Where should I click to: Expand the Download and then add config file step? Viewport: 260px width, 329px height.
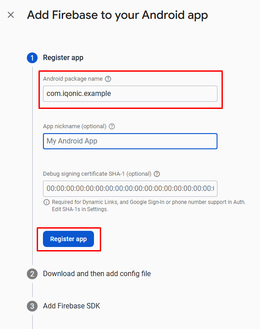pyautogui.click(x=97, y=273)
